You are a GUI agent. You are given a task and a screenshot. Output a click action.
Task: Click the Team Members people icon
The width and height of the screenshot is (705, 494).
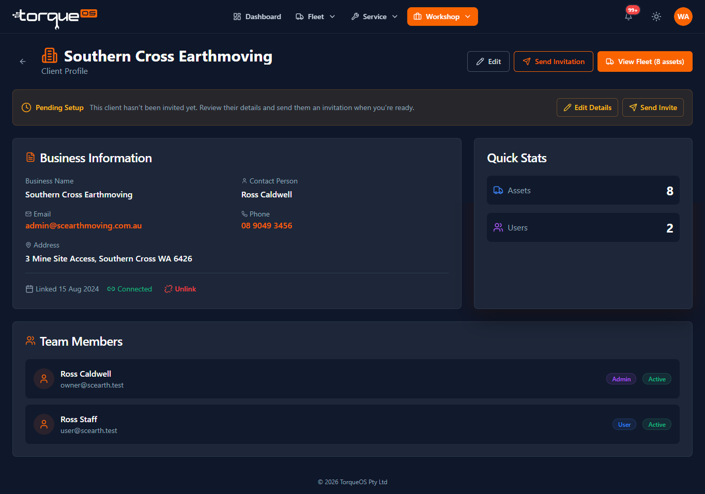pos(30,341)
